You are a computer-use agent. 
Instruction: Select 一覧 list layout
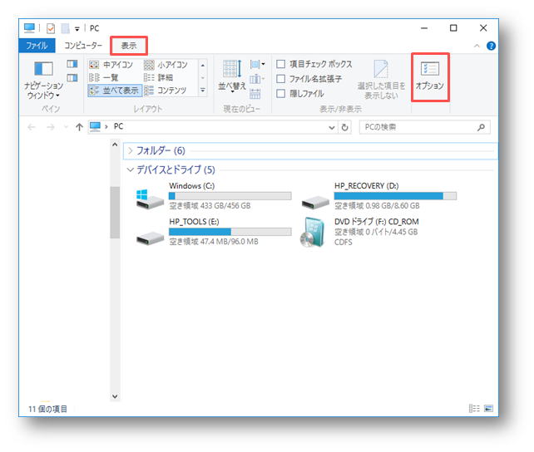[x=104, y=77]
